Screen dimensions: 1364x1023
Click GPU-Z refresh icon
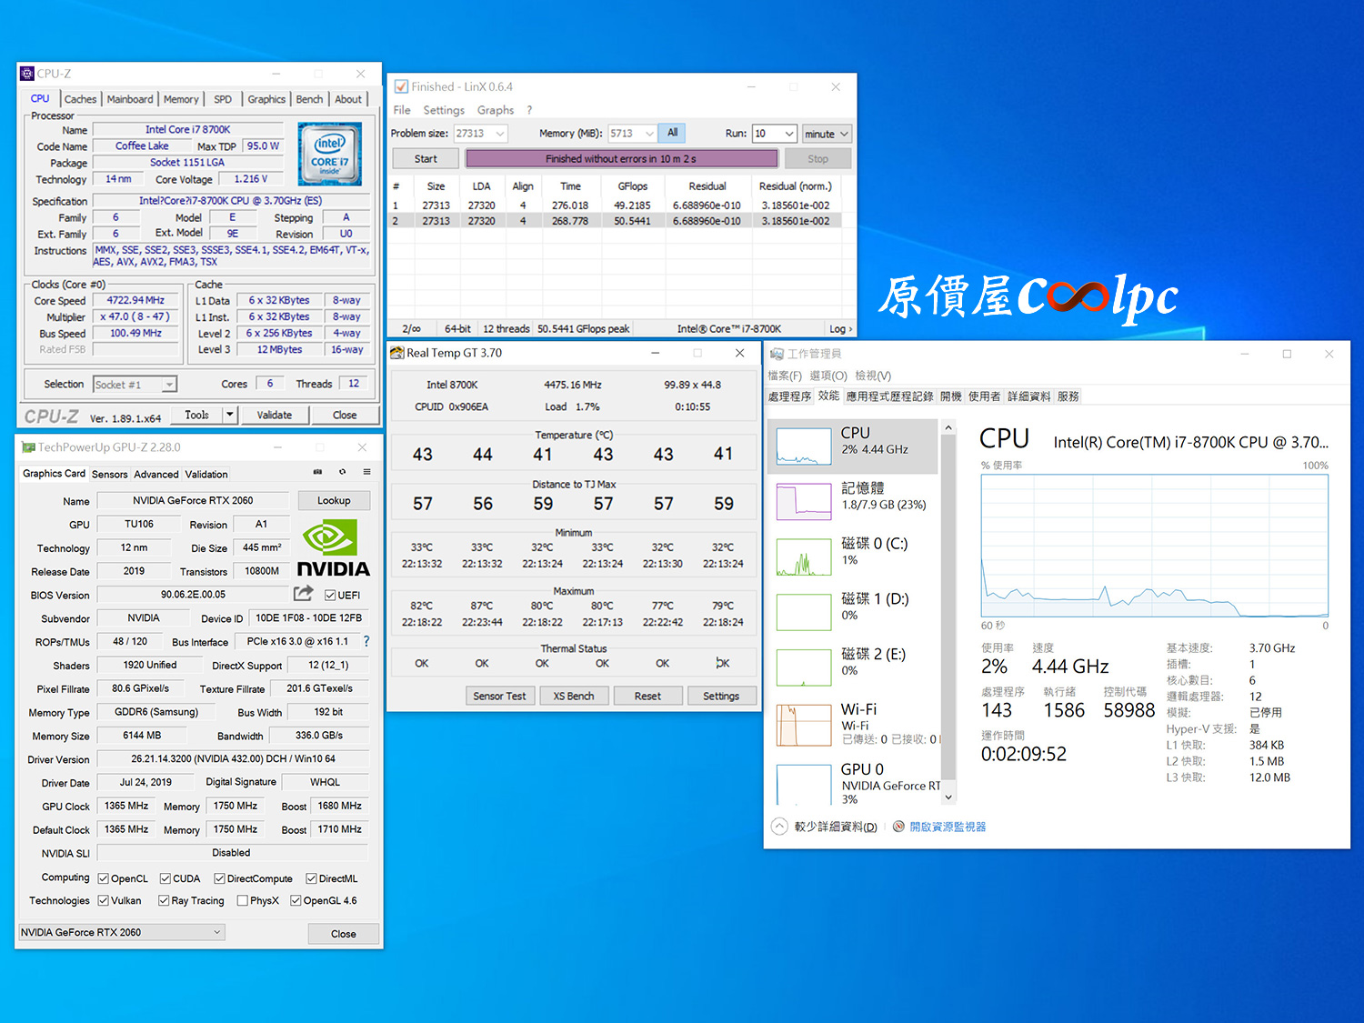[x=342, y=472]
